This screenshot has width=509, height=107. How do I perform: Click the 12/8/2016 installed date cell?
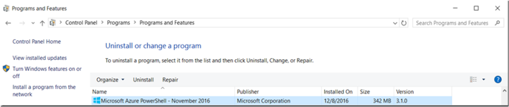click(336, 101)
